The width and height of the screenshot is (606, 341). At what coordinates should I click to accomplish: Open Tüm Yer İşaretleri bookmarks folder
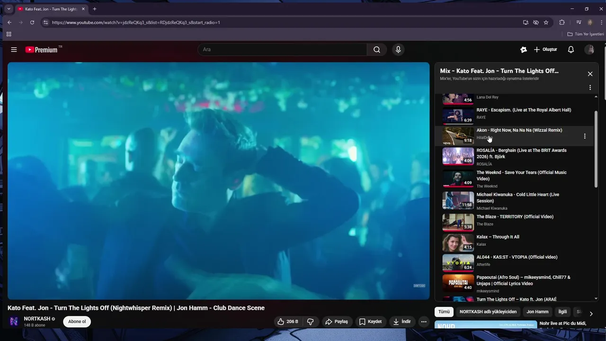coord(586,34)
